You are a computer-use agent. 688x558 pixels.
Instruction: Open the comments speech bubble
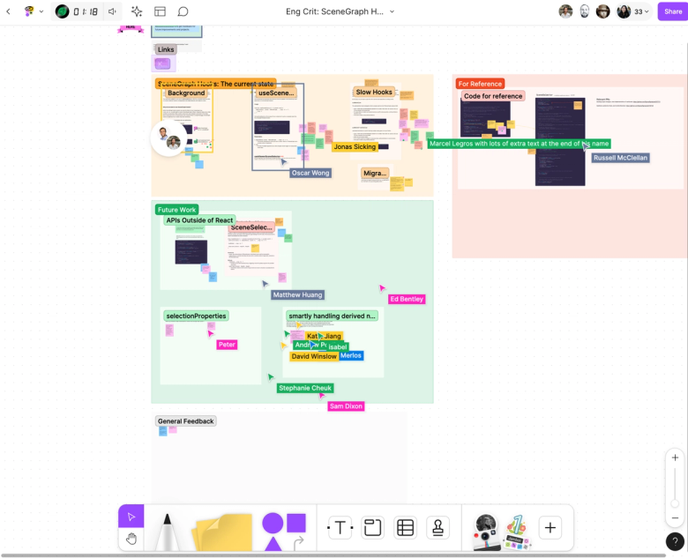tap(183, 11)
